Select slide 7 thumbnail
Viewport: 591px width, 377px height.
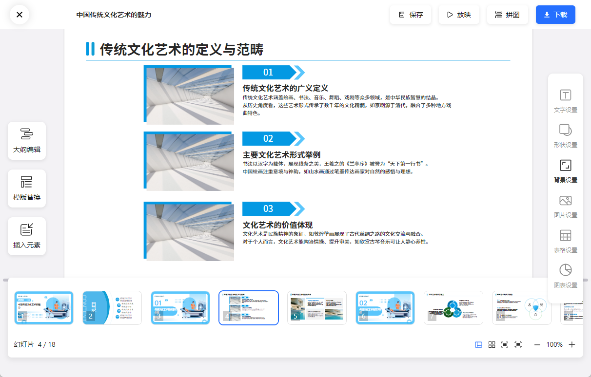(x=453, y=308)
